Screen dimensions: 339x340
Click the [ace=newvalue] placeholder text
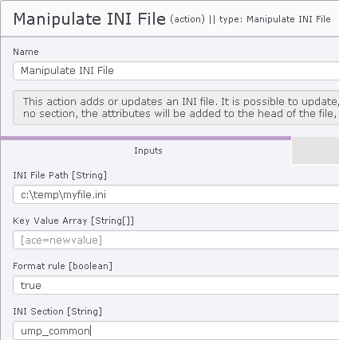pyautogui.click(x=61, y=240)
